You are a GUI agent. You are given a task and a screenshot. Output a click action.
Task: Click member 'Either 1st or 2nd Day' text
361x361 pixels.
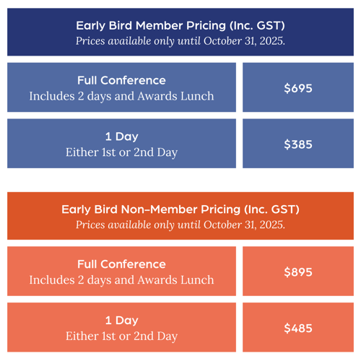pos(121,152)
